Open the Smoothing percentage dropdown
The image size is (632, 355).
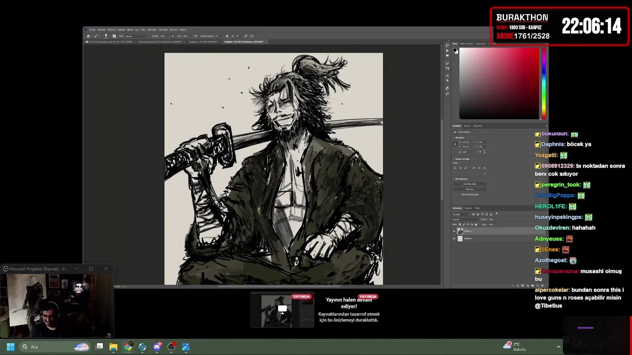(x=219, y=36)
